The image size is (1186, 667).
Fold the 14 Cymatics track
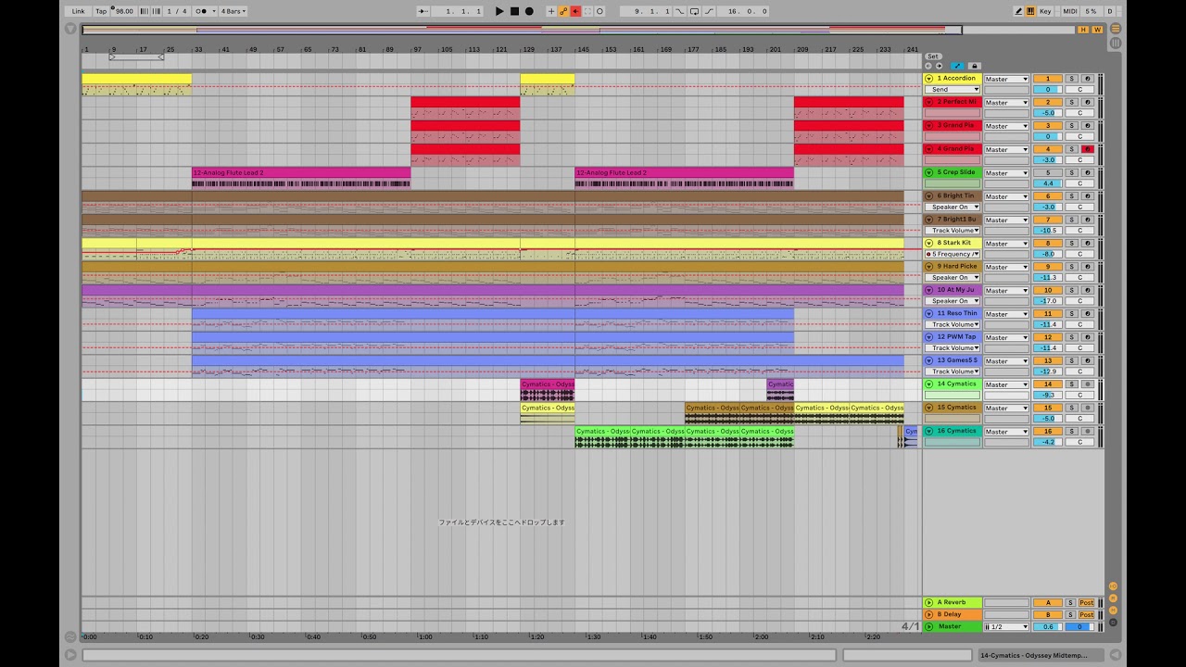coord(929,384)
